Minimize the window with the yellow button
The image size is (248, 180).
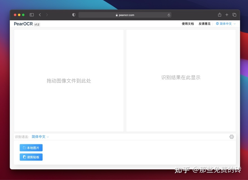(x=19, y=15)
